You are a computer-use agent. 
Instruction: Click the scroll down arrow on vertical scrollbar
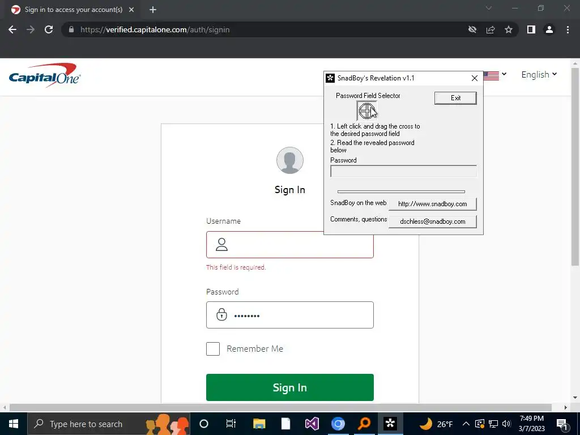tap(575, 398)
